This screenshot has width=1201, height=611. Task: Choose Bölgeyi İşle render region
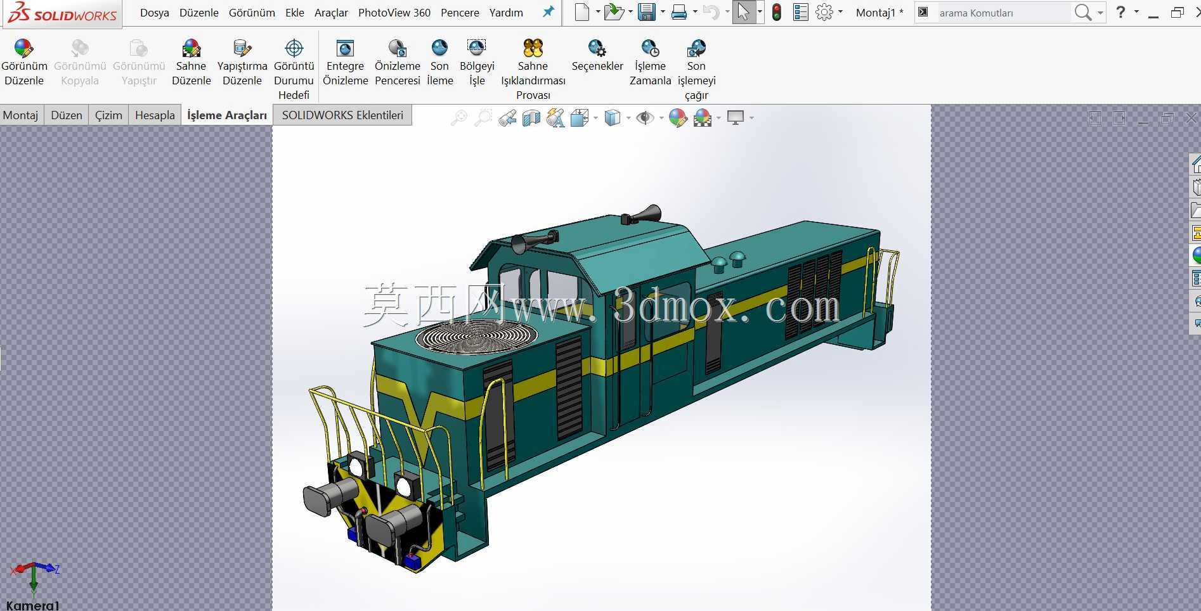click(x=477, y=62)
